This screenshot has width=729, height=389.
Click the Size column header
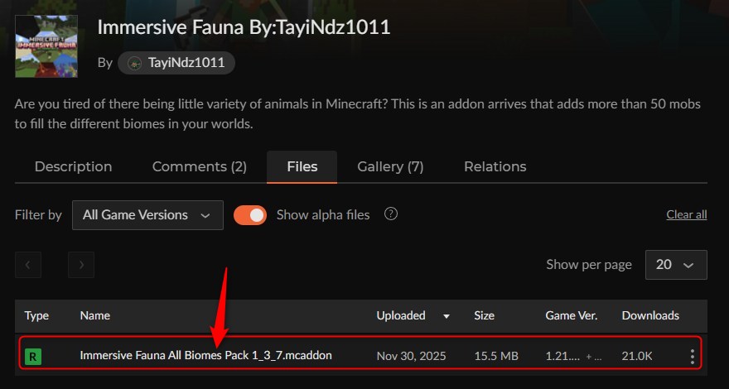tap(484, 315)
